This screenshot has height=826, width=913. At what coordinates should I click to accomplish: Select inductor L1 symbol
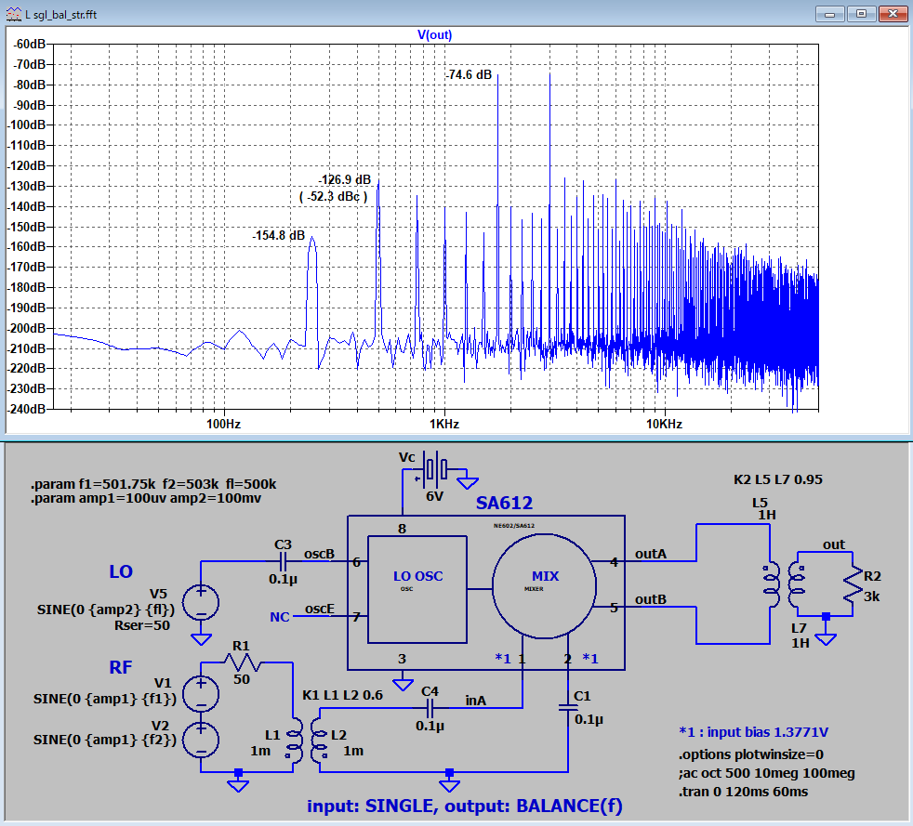pyautogui.click(x=295, y=740)
